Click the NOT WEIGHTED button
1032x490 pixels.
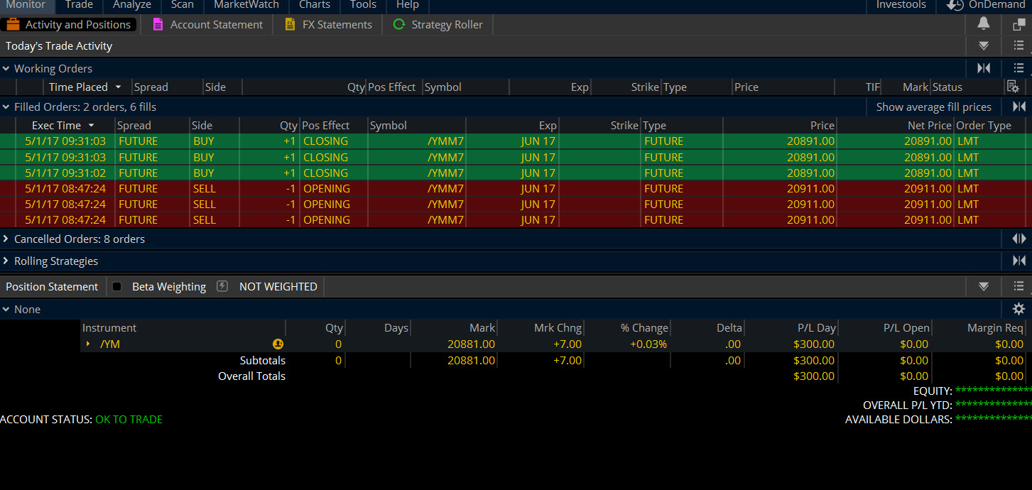278,286
